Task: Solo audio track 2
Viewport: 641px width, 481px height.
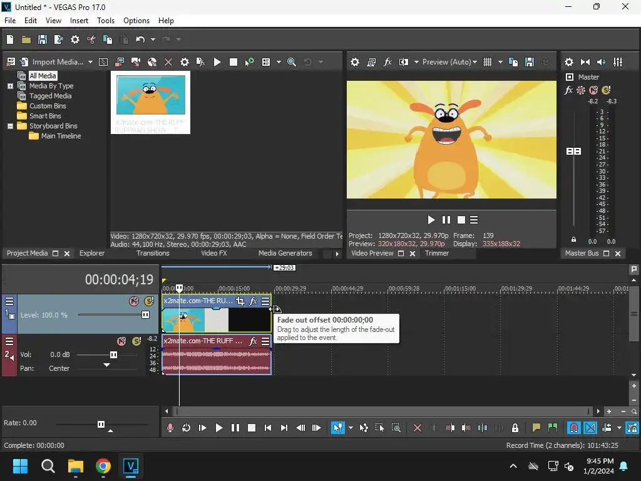Action: point(136,341)
